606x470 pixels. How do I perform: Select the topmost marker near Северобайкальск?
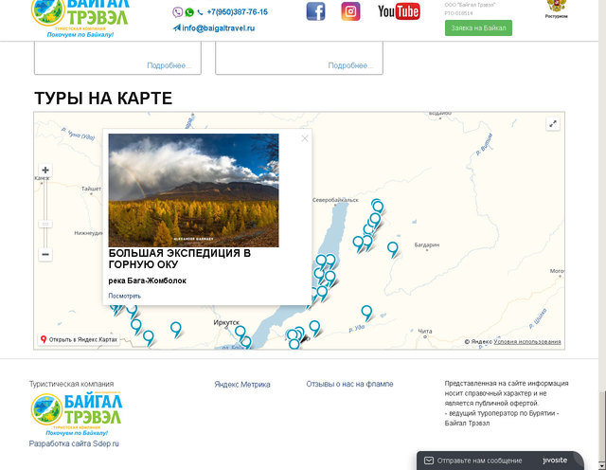[378, 207]
